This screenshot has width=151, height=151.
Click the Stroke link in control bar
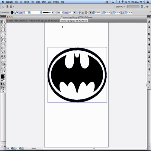point(21,12)
